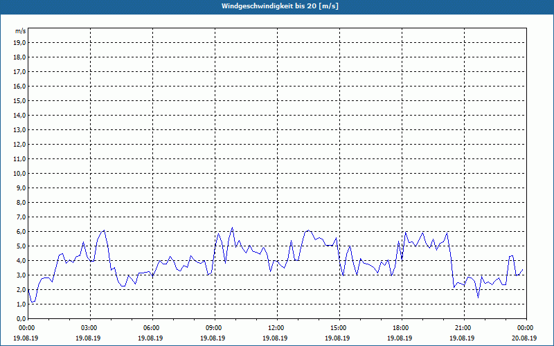554x346 pixels.
Task: Click the "20.08.19" date label
Action: point(524,338)
